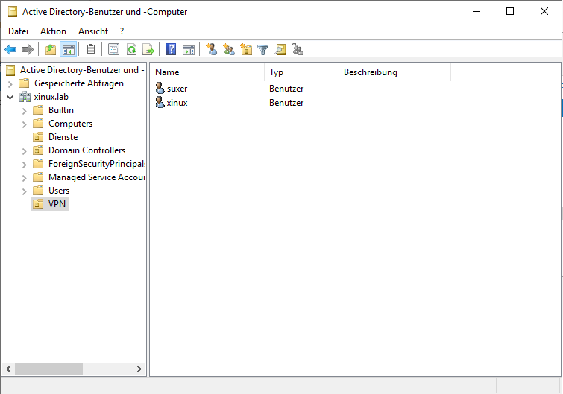Open help with blue question-mark icon
Image resolution: width=563 pixels, height=394 pixels.
(172, 50)
